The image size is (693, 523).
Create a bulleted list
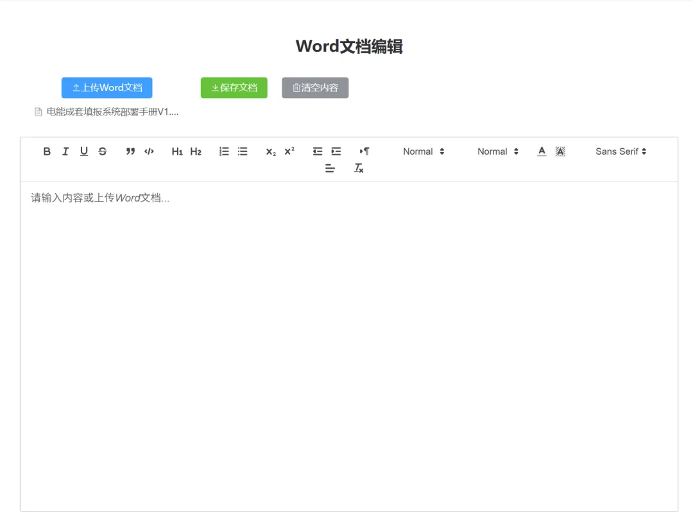[243, 151]
